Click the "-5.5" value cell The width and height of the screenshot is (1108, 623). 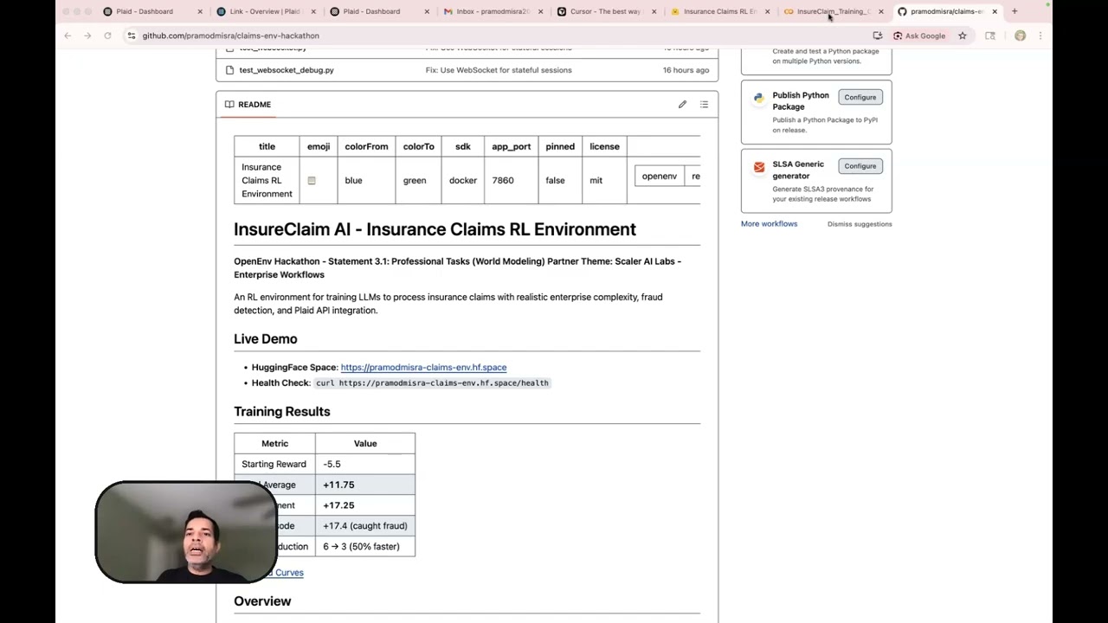pyautogui.click(x=365, y=464)
